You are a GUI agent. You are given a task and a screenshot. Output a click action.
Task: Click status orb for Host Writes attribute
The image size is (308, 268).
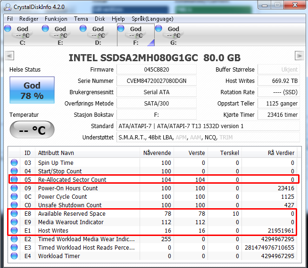[14, 230]
